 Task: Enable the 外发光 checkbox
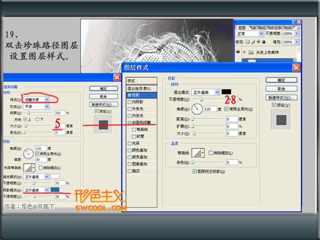point(129,109)
